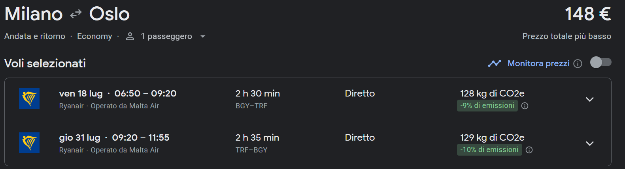The width and height of the screenshot is (625, 169).
Task: Click the round-trip arrows between Milano and Oslo
Action: 76,14
